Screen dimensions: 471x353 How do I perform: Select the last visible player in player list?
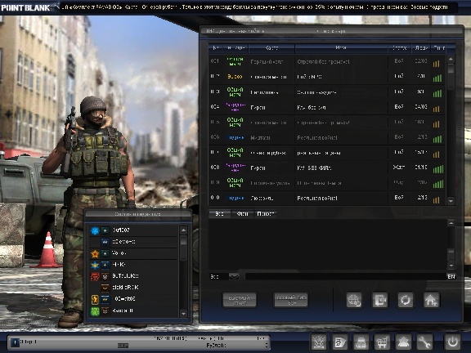[133, 311]
